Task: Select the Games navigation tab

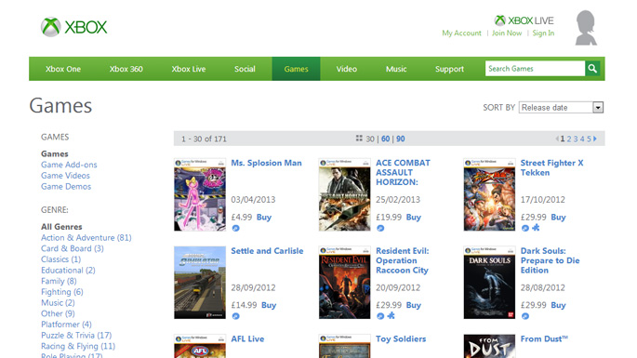Action: [296, 69]
